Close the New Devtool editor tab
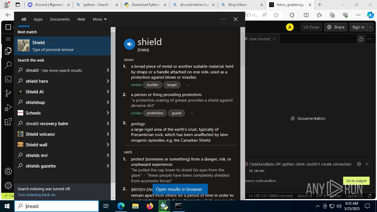The width and height of the screenshot is (377, 212). click(x=274, y=39)
